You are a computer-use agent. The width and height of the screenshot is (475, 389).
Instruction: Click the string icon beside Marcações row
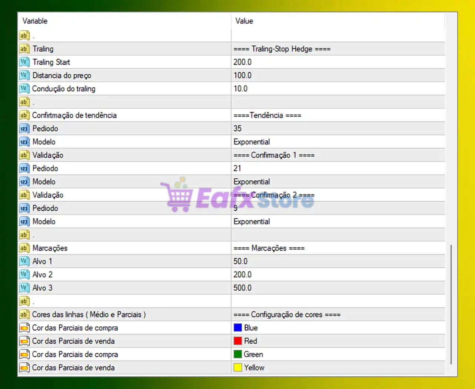click(24, 248)
